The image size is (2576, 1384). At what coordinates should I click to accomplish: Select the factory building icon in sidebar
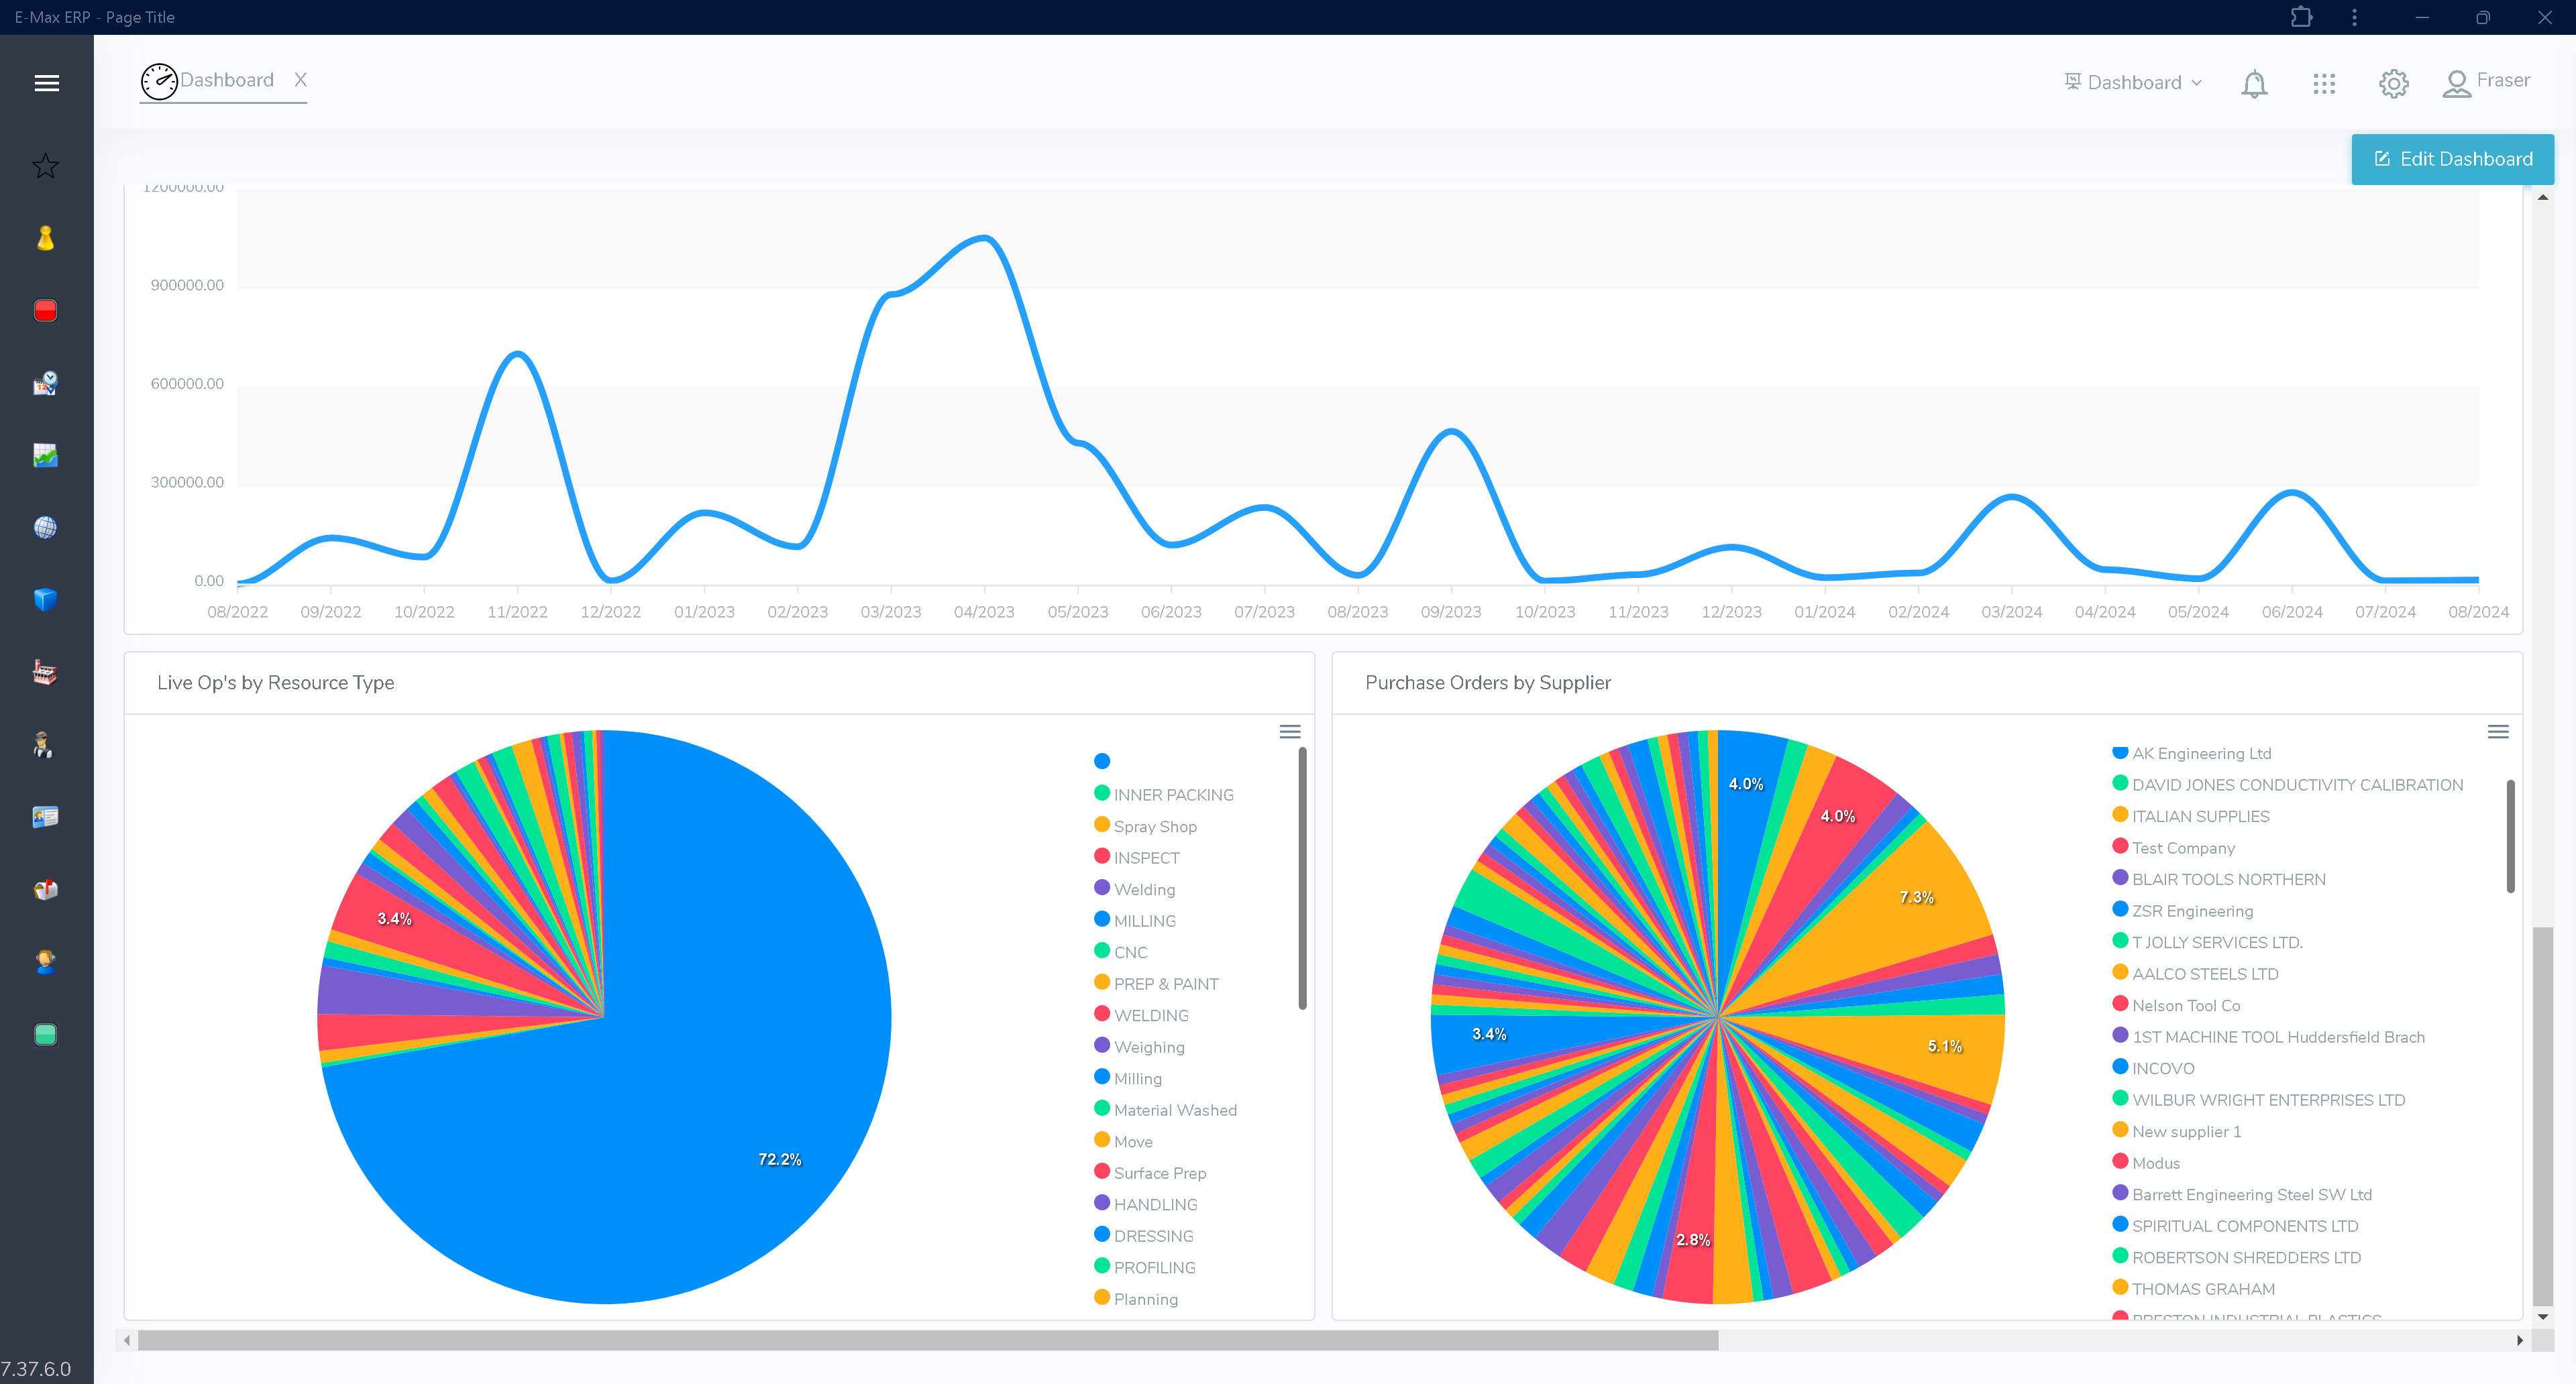(45, 671)
